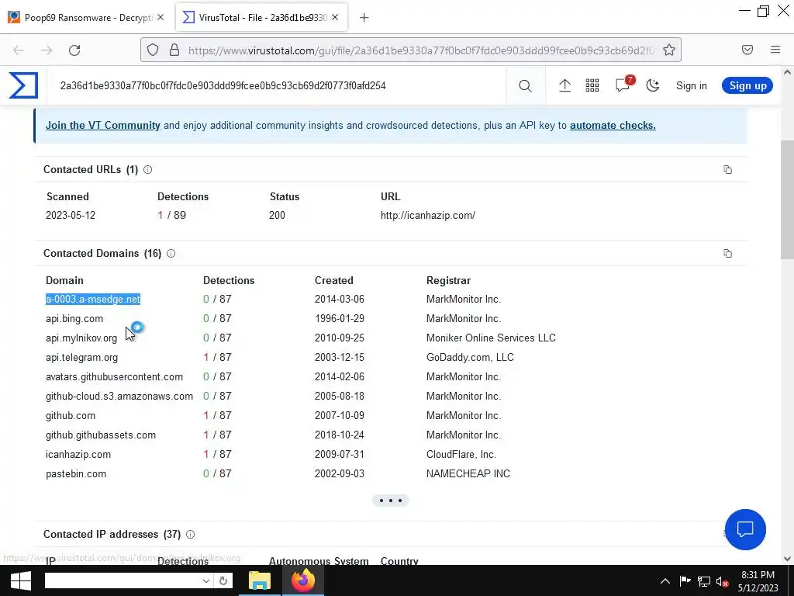
Task: Click the Moniker Online Services LLC registrar
Action: point(491,338)
